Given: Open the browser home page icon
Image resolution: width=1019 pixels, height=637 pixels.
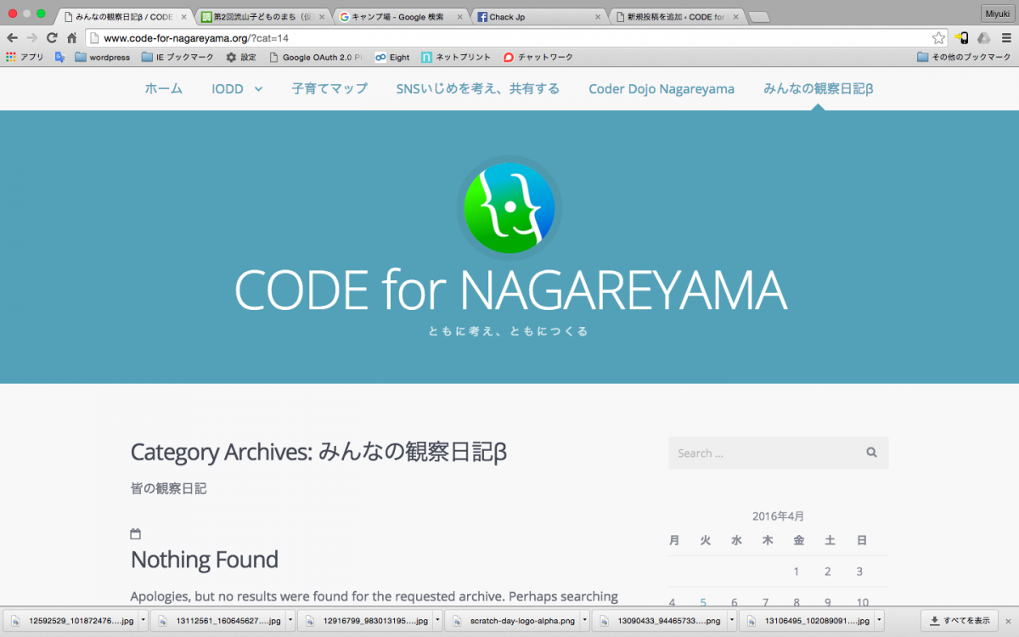Looking at the screenshot, I should click(x=72, y=37).
